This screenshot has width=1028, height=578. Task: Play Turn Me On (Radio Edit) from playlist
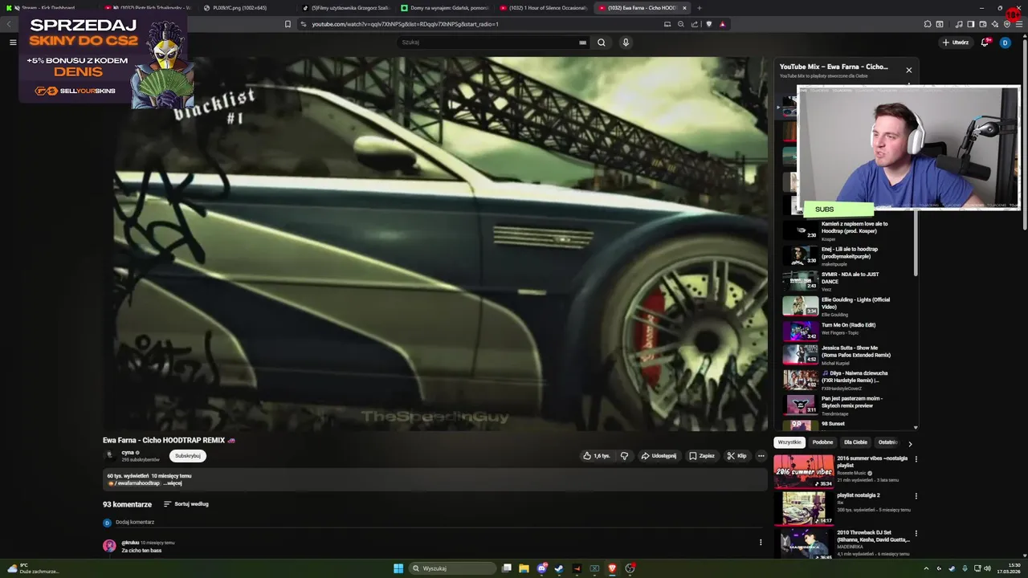tap(843, 331)
